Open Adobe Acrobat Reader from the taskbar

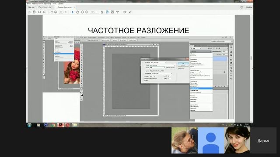(x=60, y=125)
